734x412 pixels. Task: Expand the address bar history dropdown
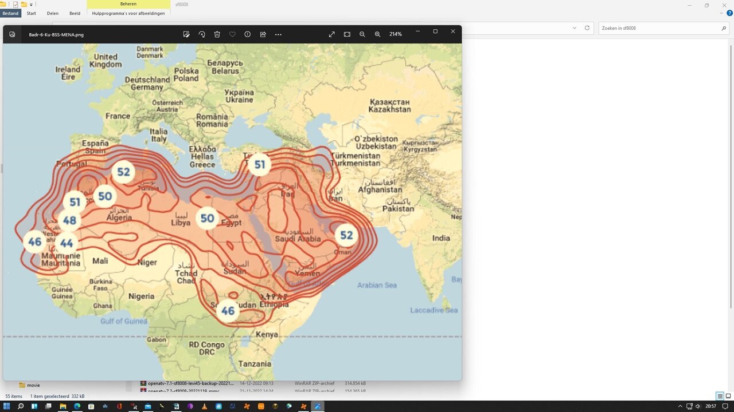point(575,28)
